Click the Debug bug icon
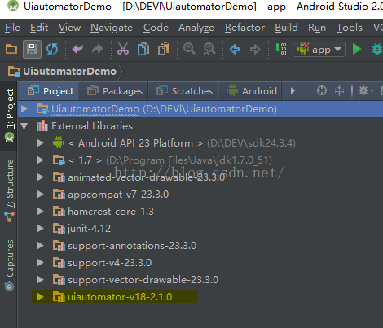 [x=377, y=49]
